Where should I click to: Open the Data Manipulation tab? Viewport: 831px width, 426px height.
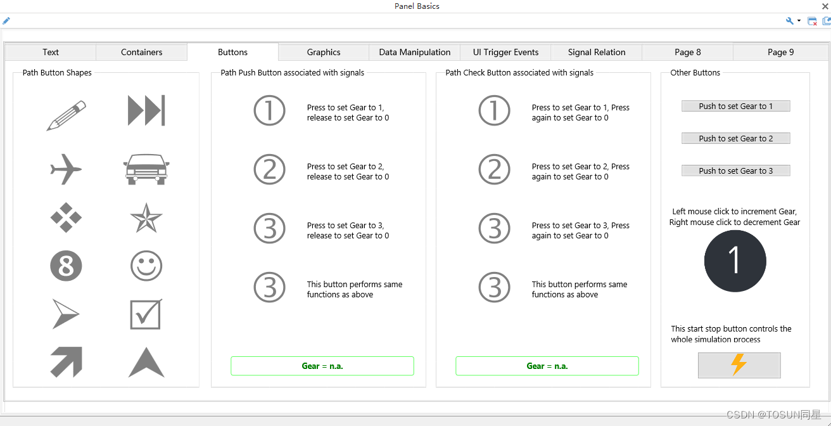415,52
